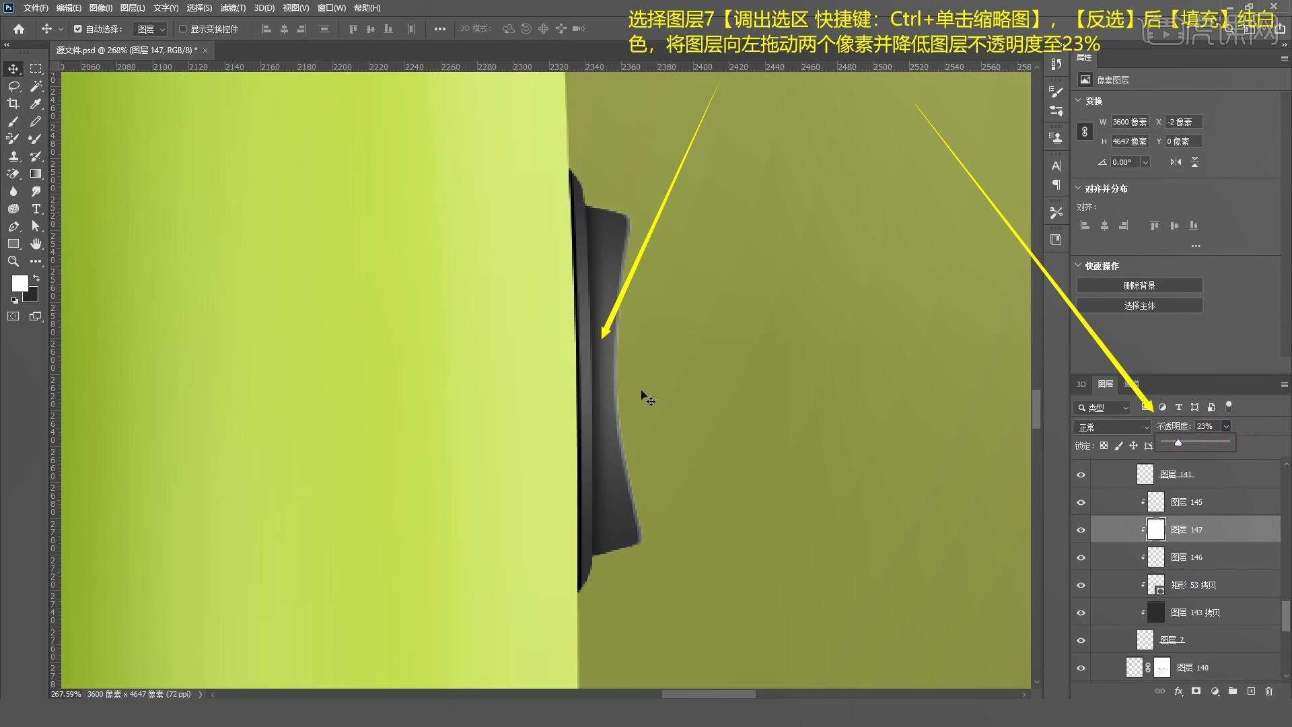Select the Horizontal Type tool
Screen dimensions: 1292x727
click(36, 209)
